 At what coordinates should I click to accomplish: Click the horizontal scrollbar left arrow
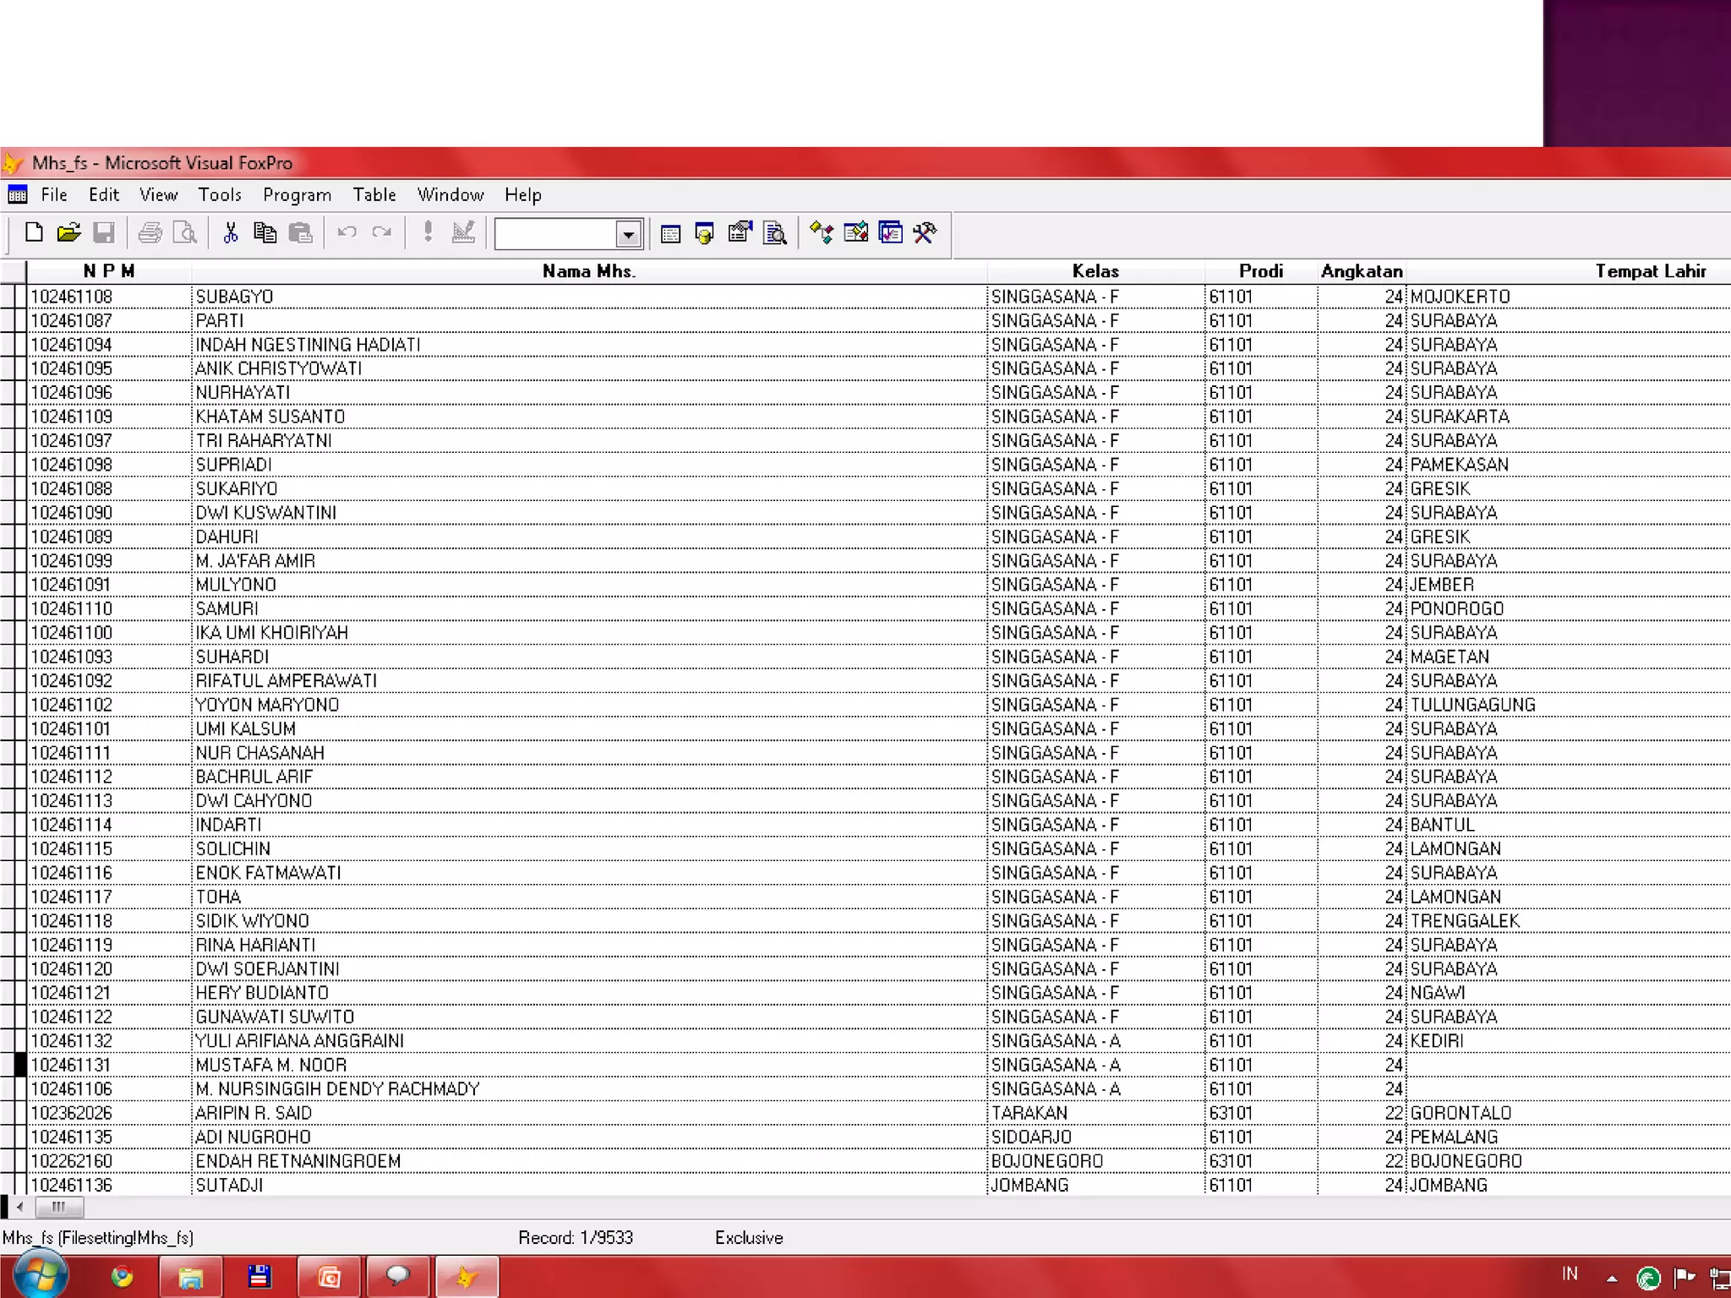click(19, 1208)
